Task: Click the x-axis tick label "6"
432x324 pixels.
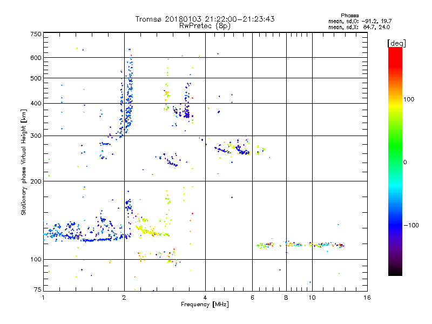Action: click(x=252, y=298)
